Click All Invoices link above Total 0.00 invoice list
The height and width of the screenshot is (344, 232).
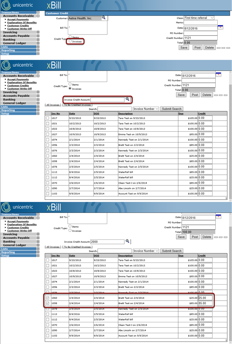tap(53, 105)
